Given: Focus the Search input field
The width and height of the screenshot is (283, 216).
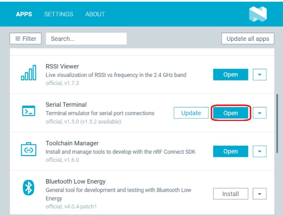Looking at the screenshot, I should click(x=86, y=39).
